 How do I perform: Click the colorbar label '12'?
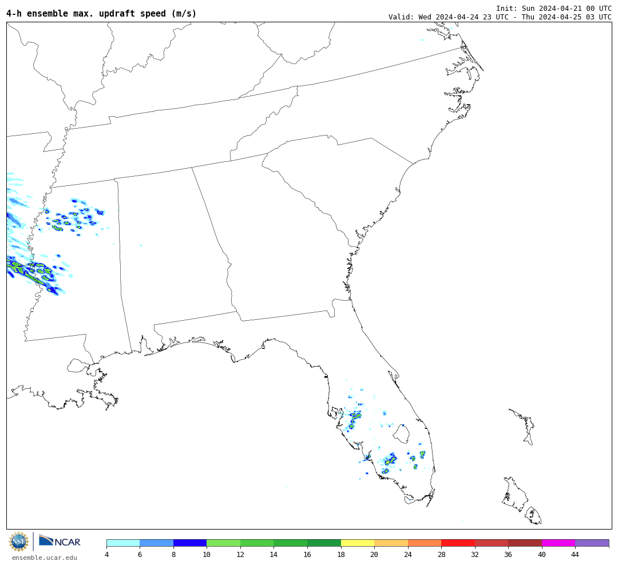click(240, 554)
